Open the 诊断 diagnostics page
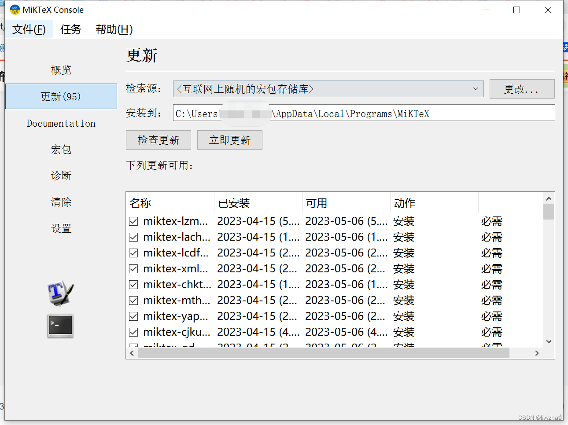568x425 pixels. tap(61, 176)
